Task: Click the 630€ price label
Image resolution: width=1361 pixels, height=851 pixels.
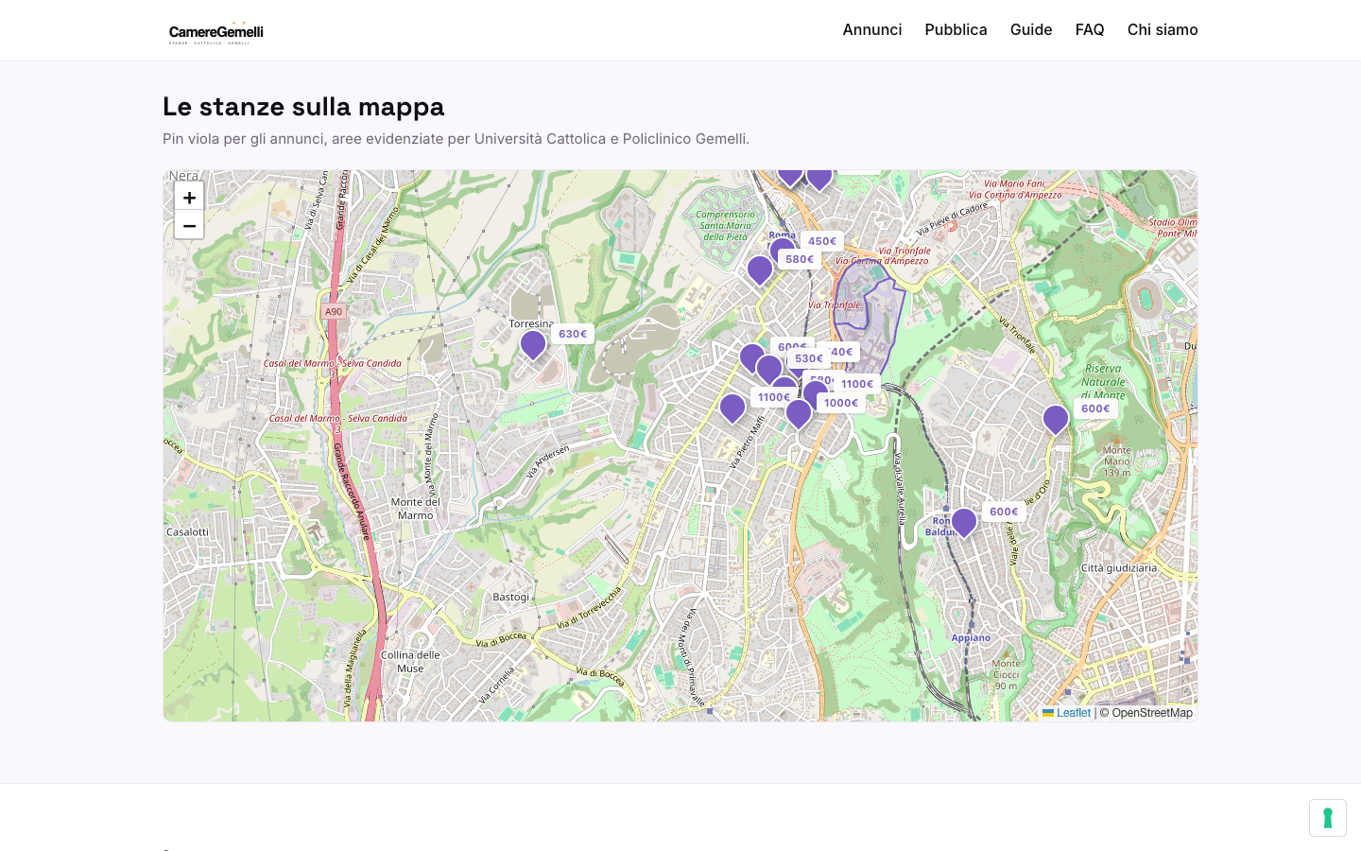Action: click(573, 334)
